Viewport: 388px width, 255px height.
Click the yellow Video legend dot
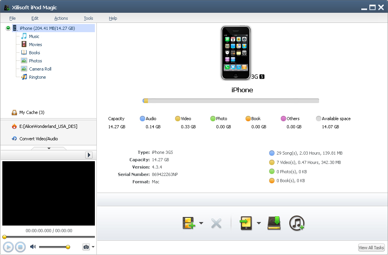[177, 119]
